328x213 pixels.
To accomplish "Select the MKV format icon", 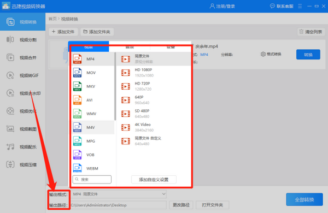I will coord(78,86).
